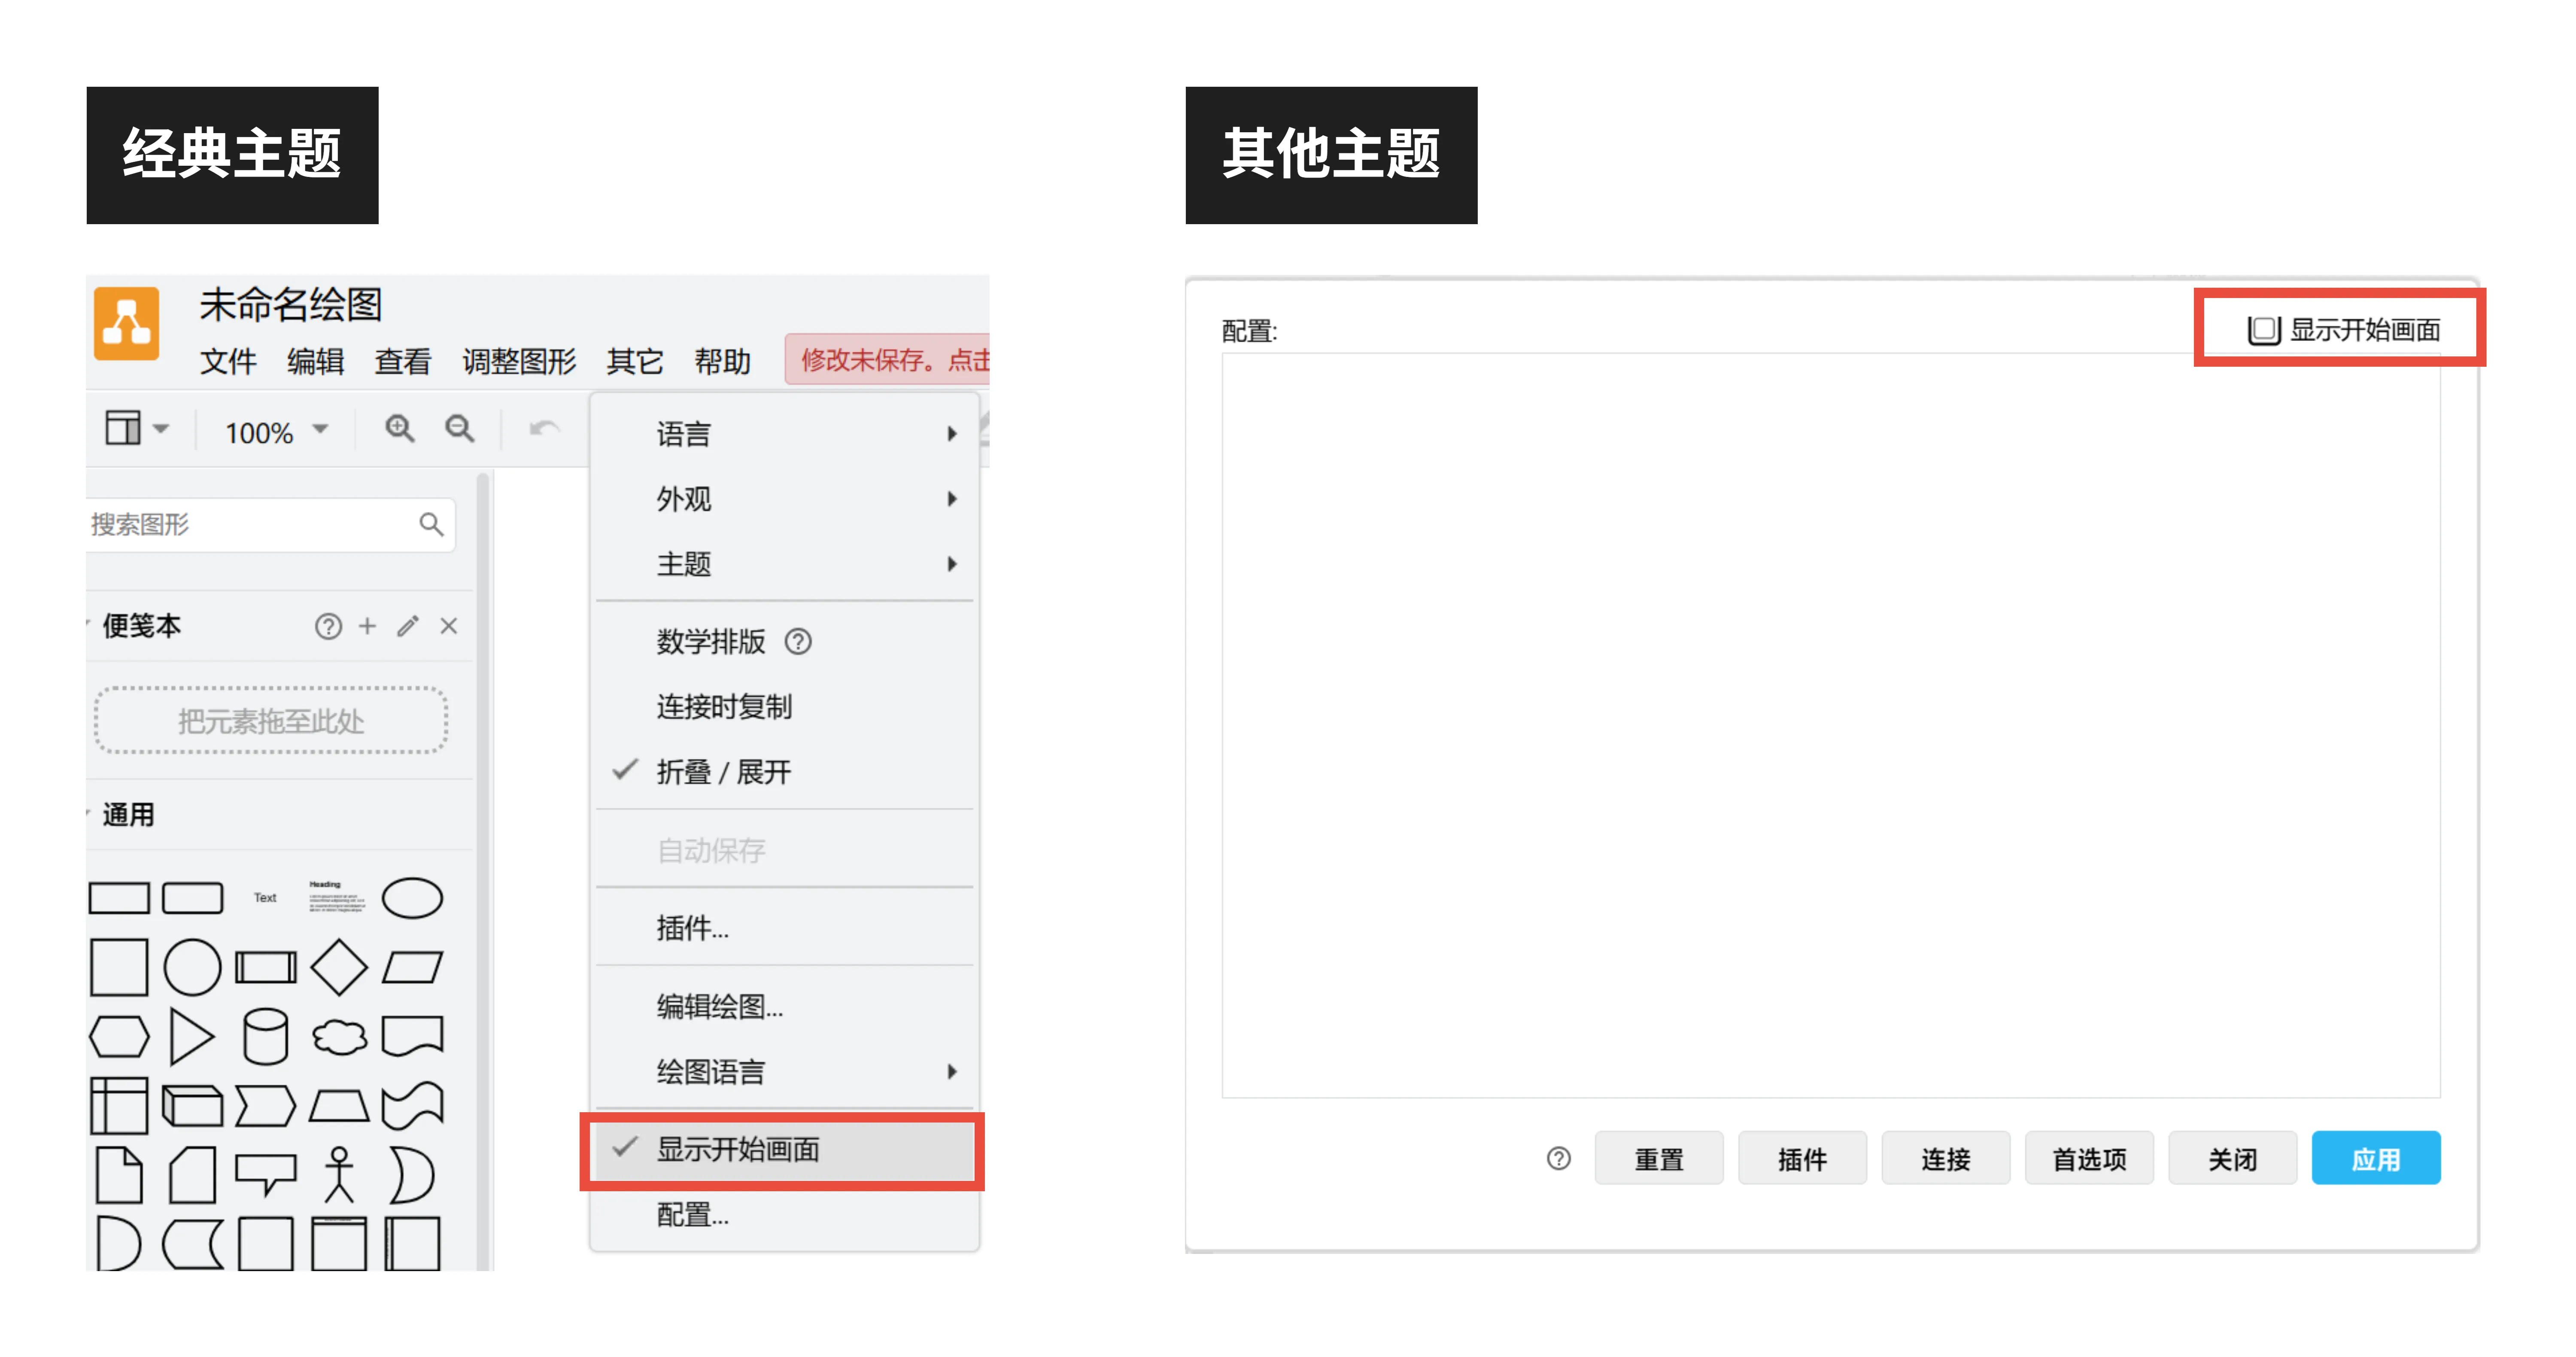This screenshot has width=2576, height=1357.
Task: Choose 插件... from the menu
Action: pyautogui.click(x=784, y=928)
